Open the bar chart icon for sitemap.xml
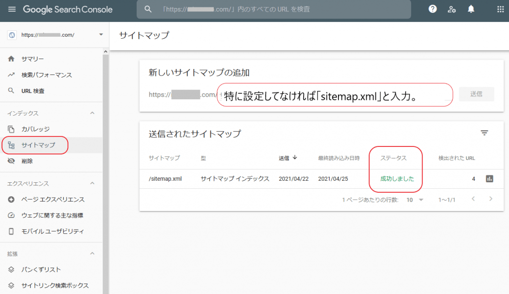The height and width of the screenshot is (294, 509). click(489, 179)
